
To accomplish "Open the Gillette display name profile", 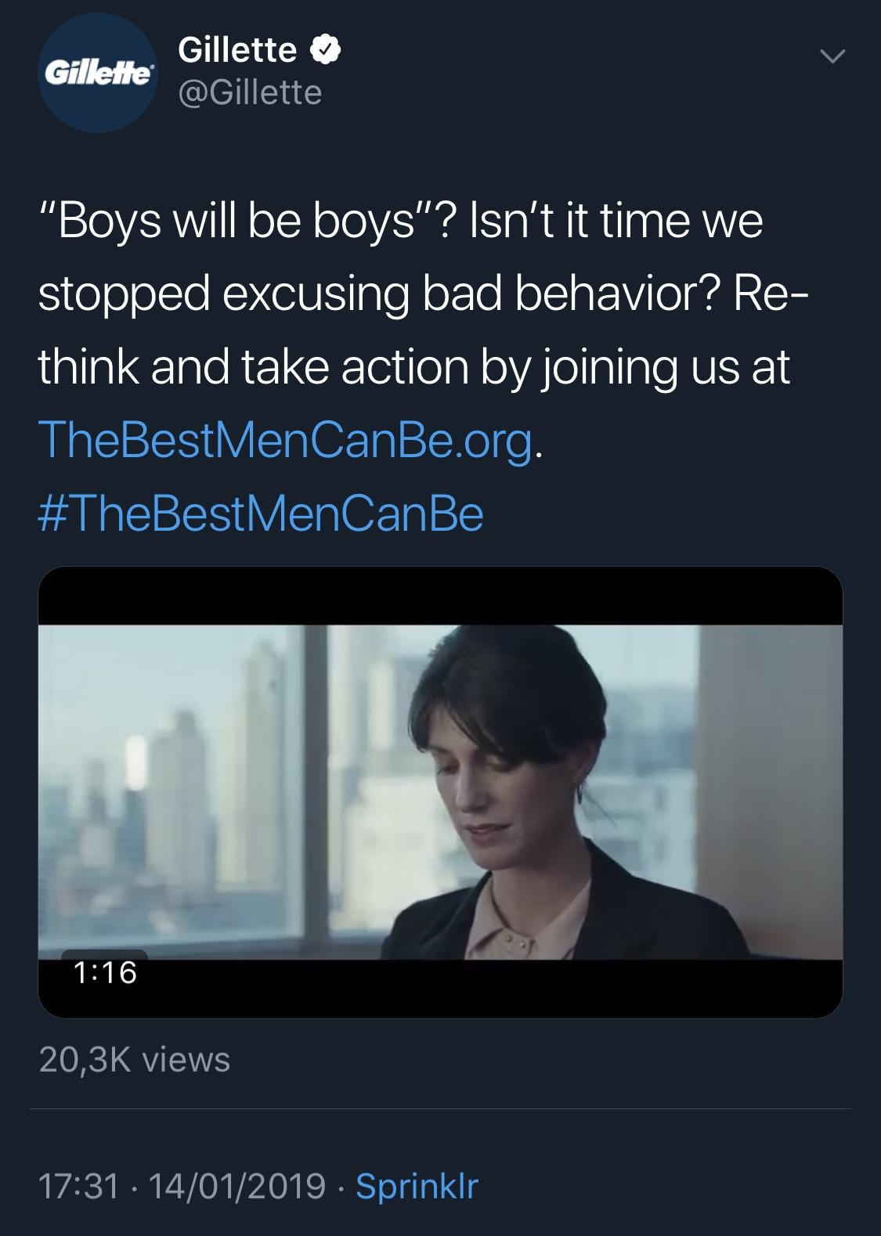I will click(x=237, y=51).
